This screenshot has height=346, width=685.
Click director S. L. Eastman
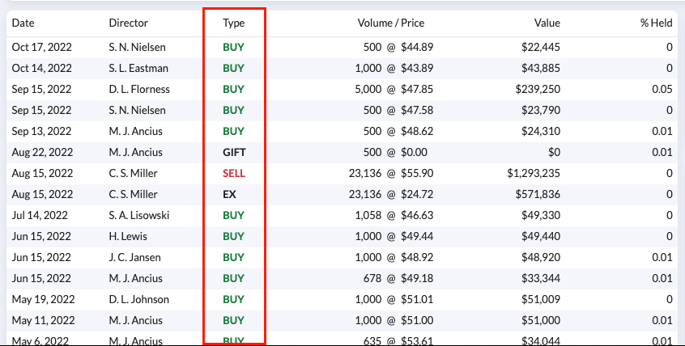point(138,68)
